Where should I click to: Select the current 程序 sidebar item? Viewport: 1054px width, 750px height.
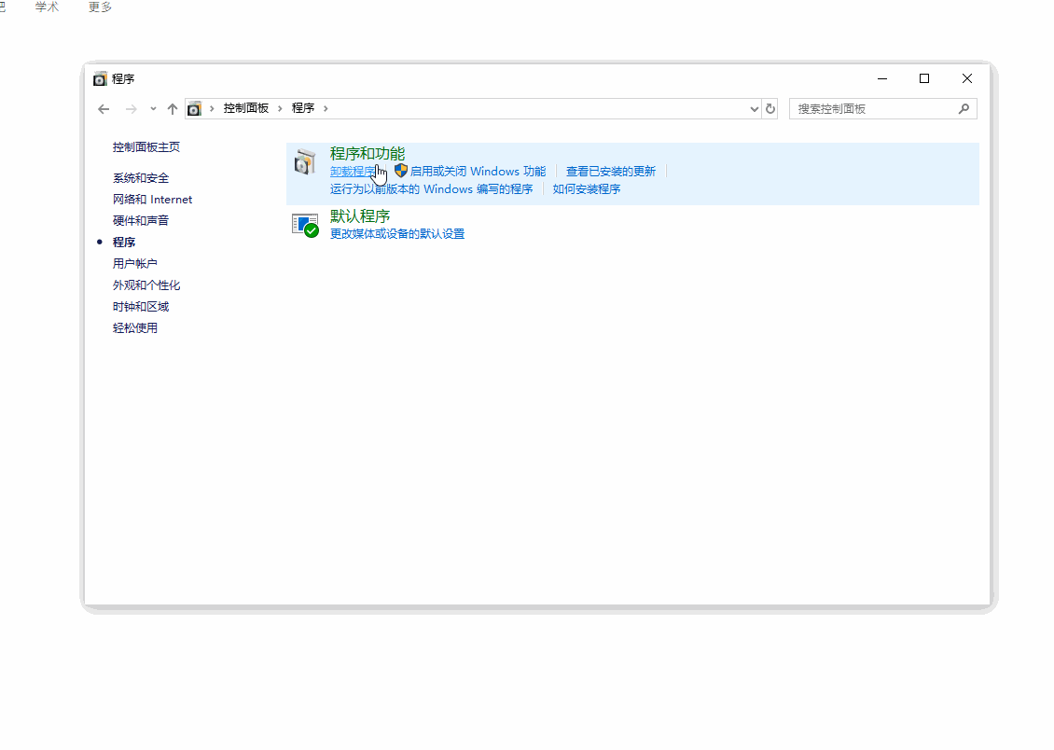pos(124,242)
